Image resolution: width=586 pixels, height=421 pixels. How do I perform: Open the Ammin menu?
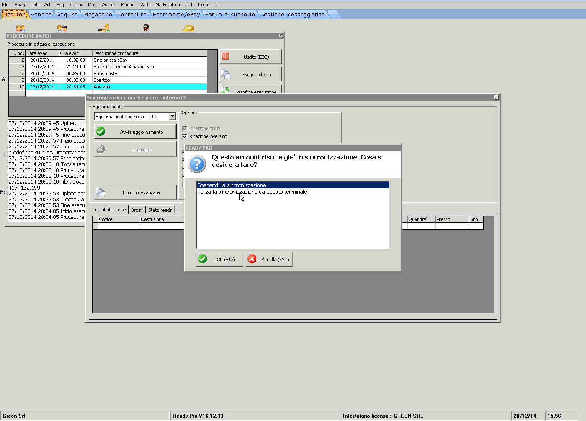[108, 5]
